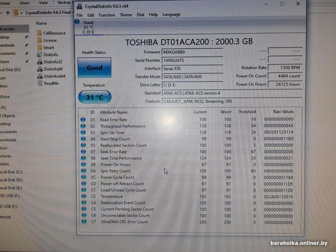Screen dimensions: 336x252
Task: Click the Firmware field MX4OABB0
Action: tap(192, 52)
